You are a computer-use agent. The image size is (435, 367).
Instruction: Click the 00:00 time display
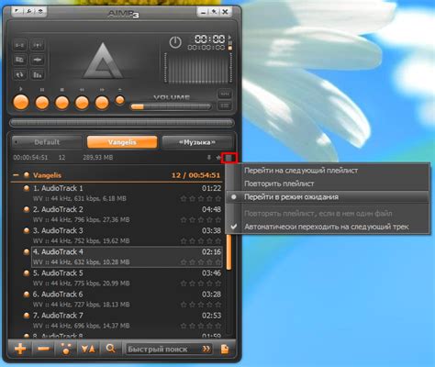point(210,39)
